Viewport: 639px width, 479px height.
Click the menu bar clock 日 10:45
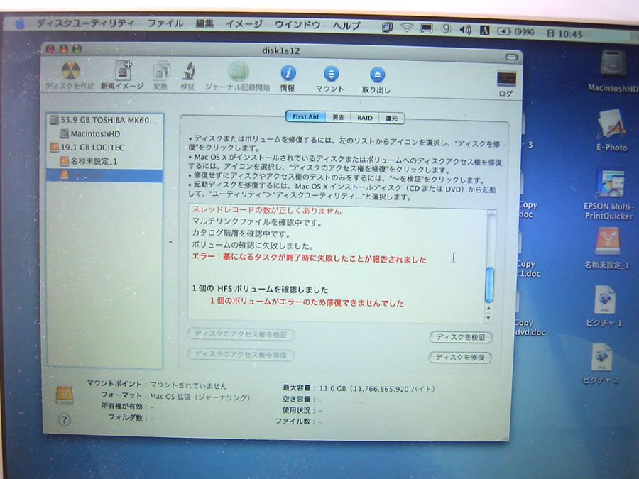tap(564, 34)
